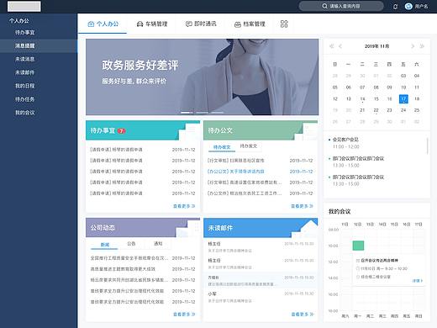Open first 杨主任 mail in 未读邮件

point(261,247)
